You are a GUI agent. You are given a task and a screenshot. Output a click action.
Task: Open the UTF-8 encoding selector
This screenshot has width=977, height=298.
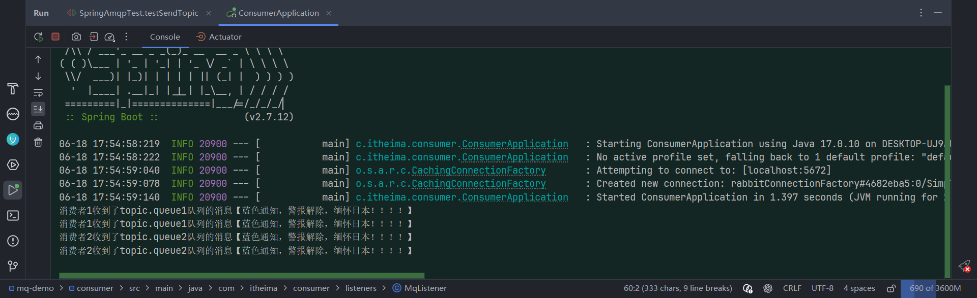pos(822,288)
